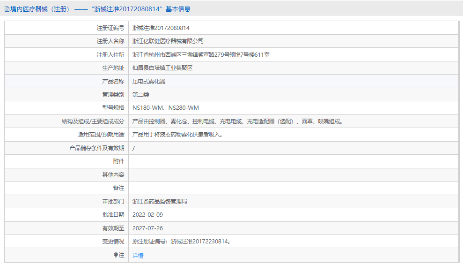463x265 pixels.
Task: Click management category value 第二类
Action: (x=140, y=95)
